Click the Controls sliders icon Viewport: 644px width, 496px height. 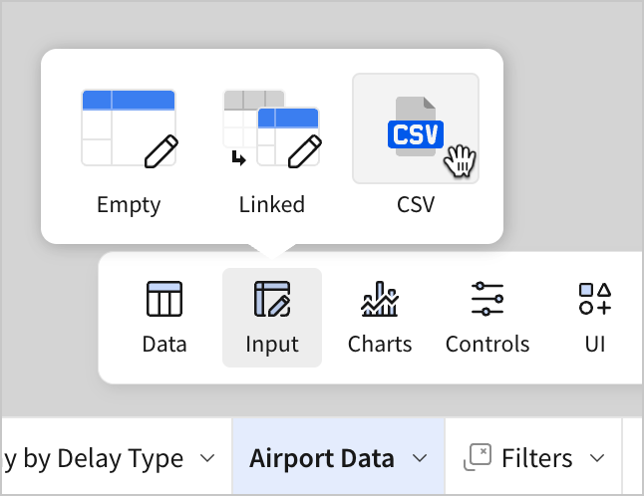point(487,299)
